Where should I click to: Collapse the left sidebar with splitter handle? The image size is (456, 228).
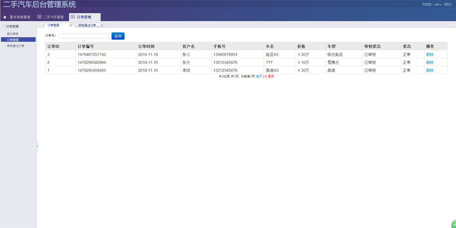[x=37, y=146]
